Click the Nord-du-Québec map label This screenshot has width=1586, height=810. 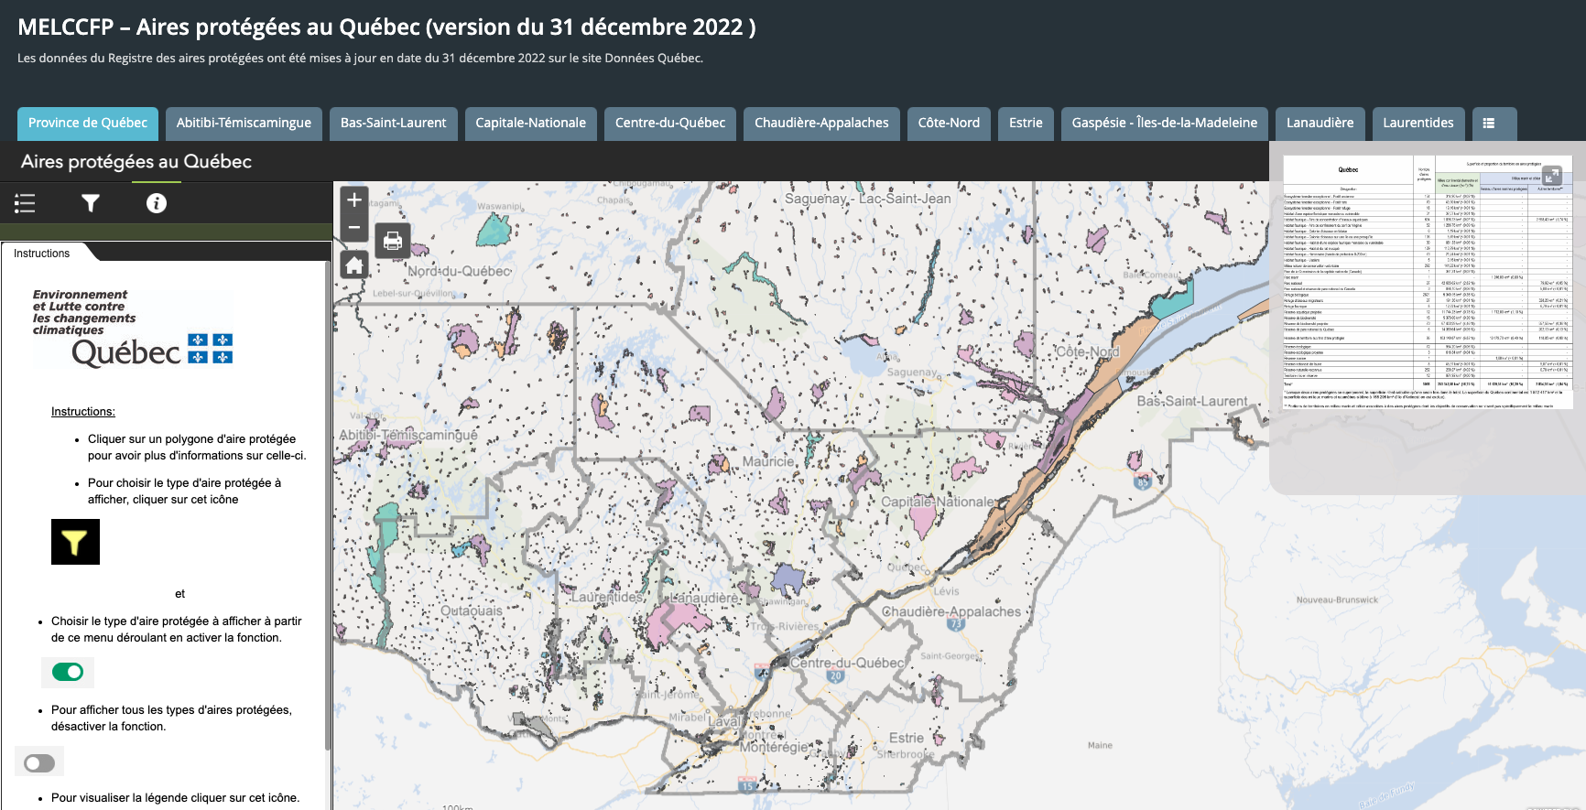[459, 272]
